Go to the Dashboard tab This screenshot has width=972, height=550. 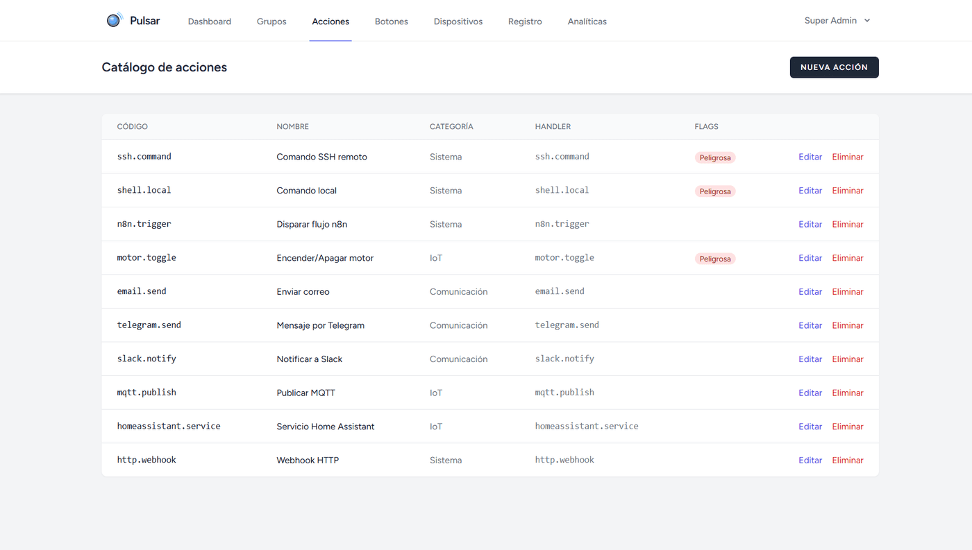[x=210, y=22]
